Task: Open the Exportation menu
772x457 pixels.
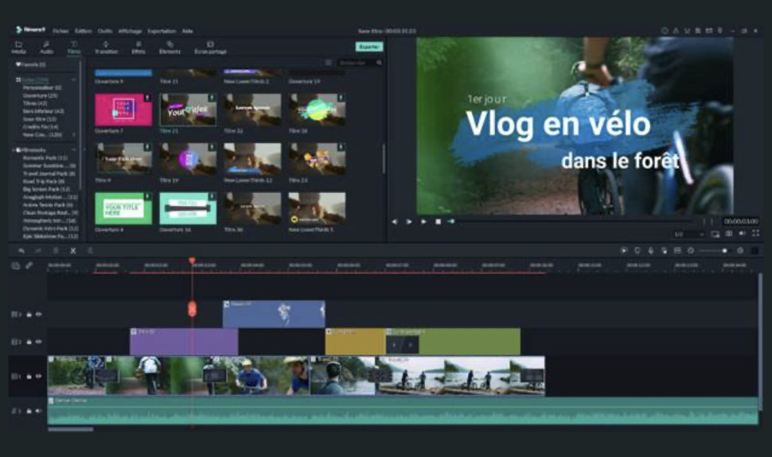Action: click(x=162, y=30)
